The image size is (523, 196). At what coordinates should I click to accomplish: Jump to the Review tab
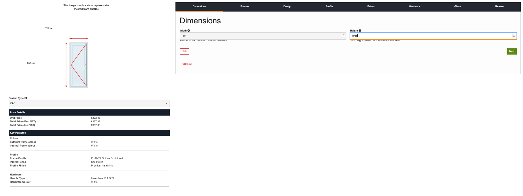point(499,6)
